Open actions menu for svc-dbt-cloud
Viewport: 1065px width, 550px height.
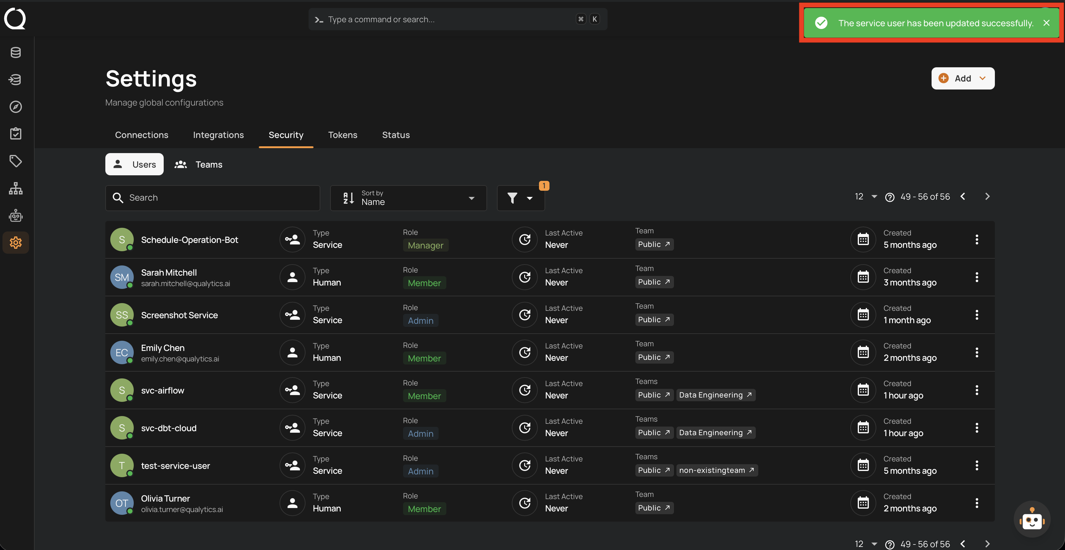[x=977, y=428]
